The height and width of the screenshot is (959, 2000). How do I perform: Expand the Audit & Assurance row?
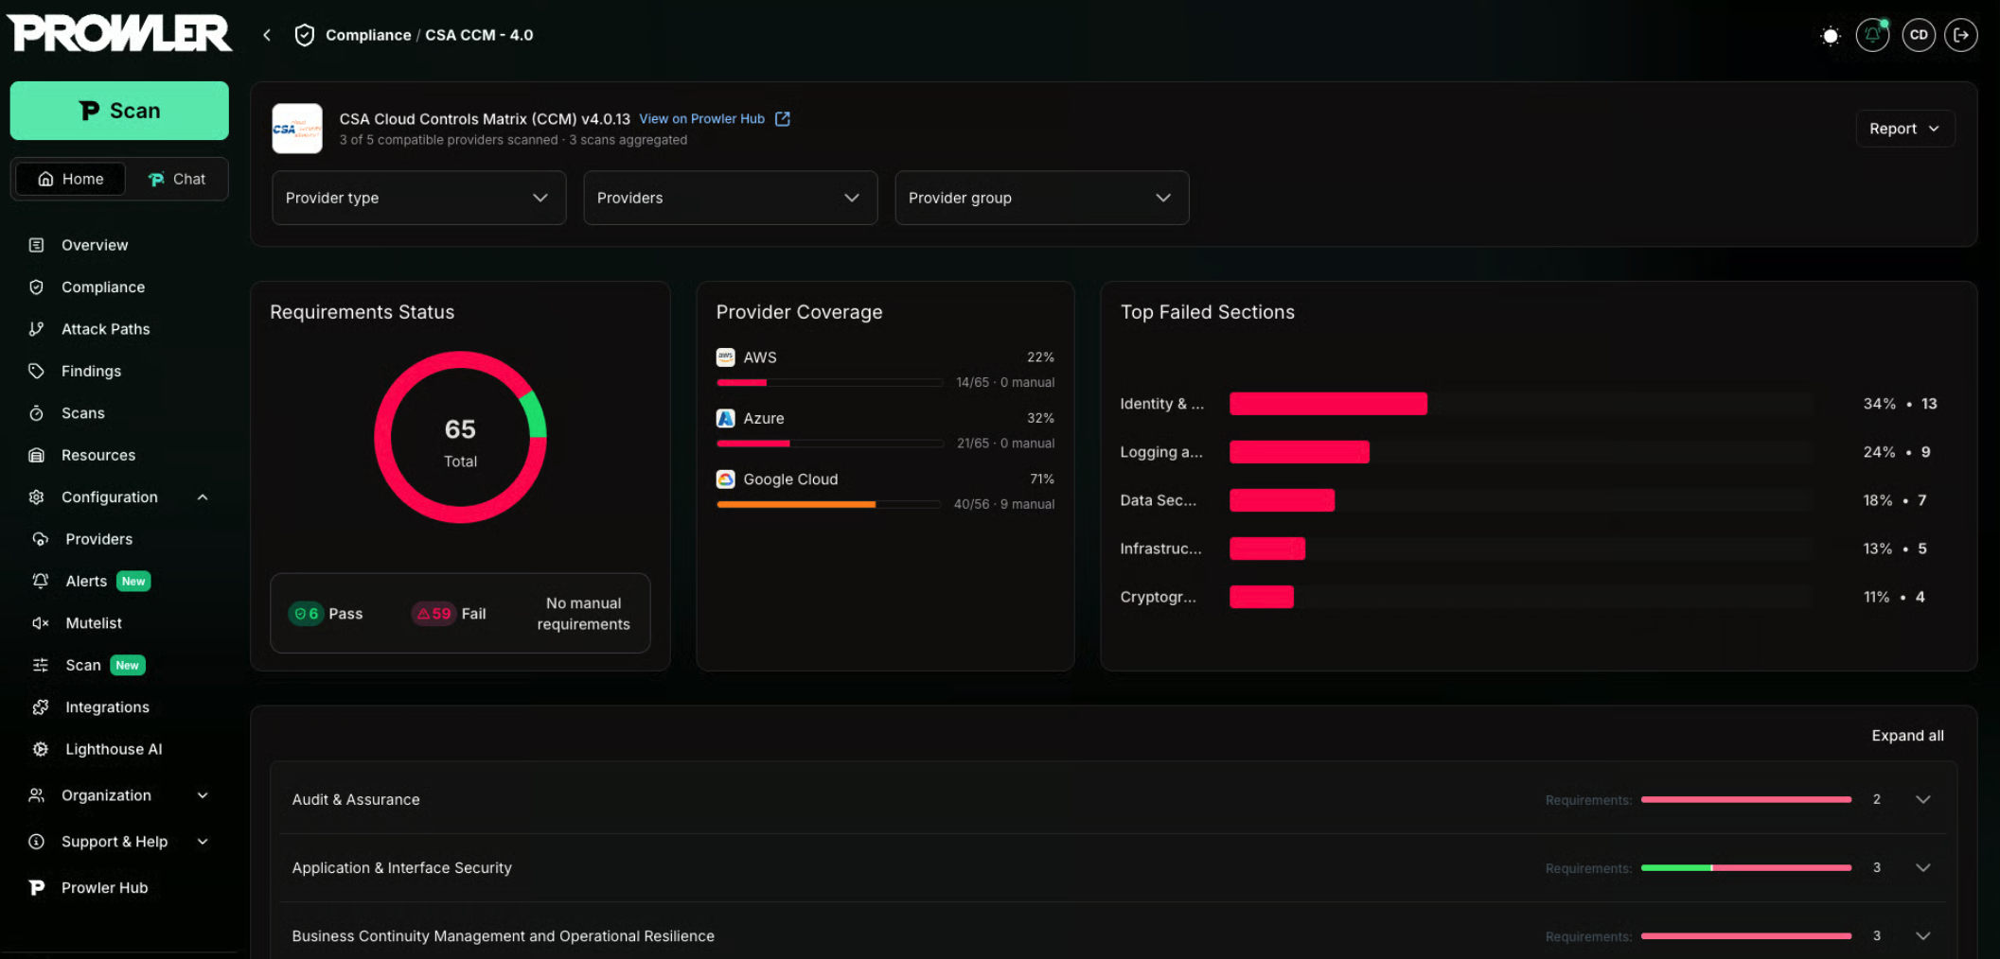1113,799
